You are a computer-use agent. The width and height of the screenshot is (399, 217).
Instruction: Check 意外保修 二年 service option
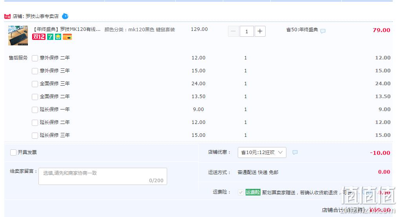pos(35,58)
